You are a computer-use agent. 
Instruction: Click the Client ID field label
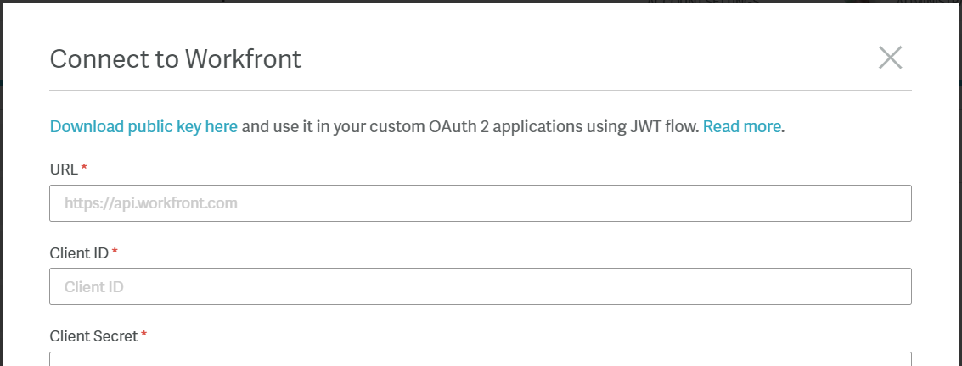[x=79, y=252]
